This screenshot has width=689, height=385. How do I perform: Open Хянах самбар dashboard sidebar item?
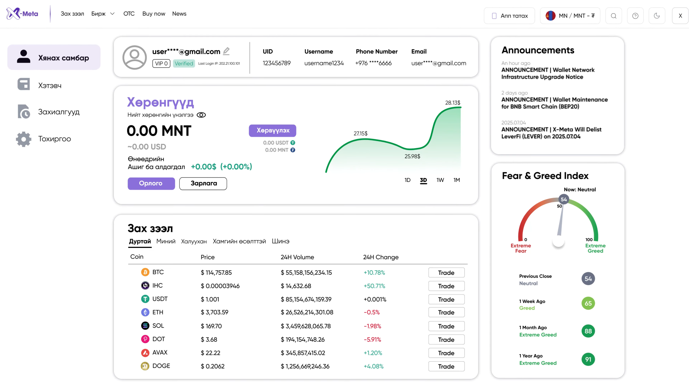(x=54, y=57)
